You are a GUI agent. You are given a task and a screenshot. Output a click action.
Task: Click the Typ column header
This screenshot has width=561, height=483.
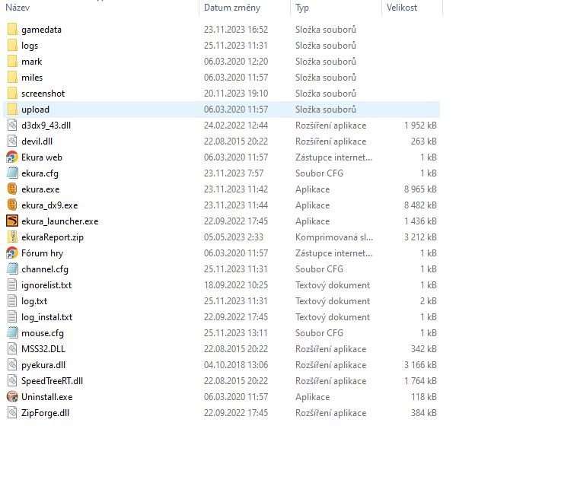tap(302, 8)
